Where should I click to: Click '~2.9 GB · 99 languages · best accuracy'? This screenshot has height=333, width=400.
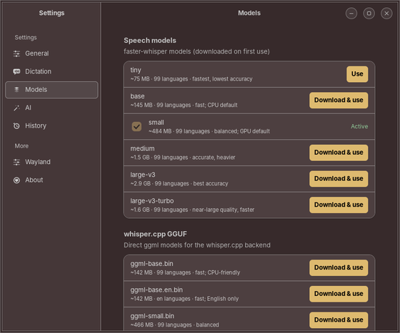coord(179,184)
